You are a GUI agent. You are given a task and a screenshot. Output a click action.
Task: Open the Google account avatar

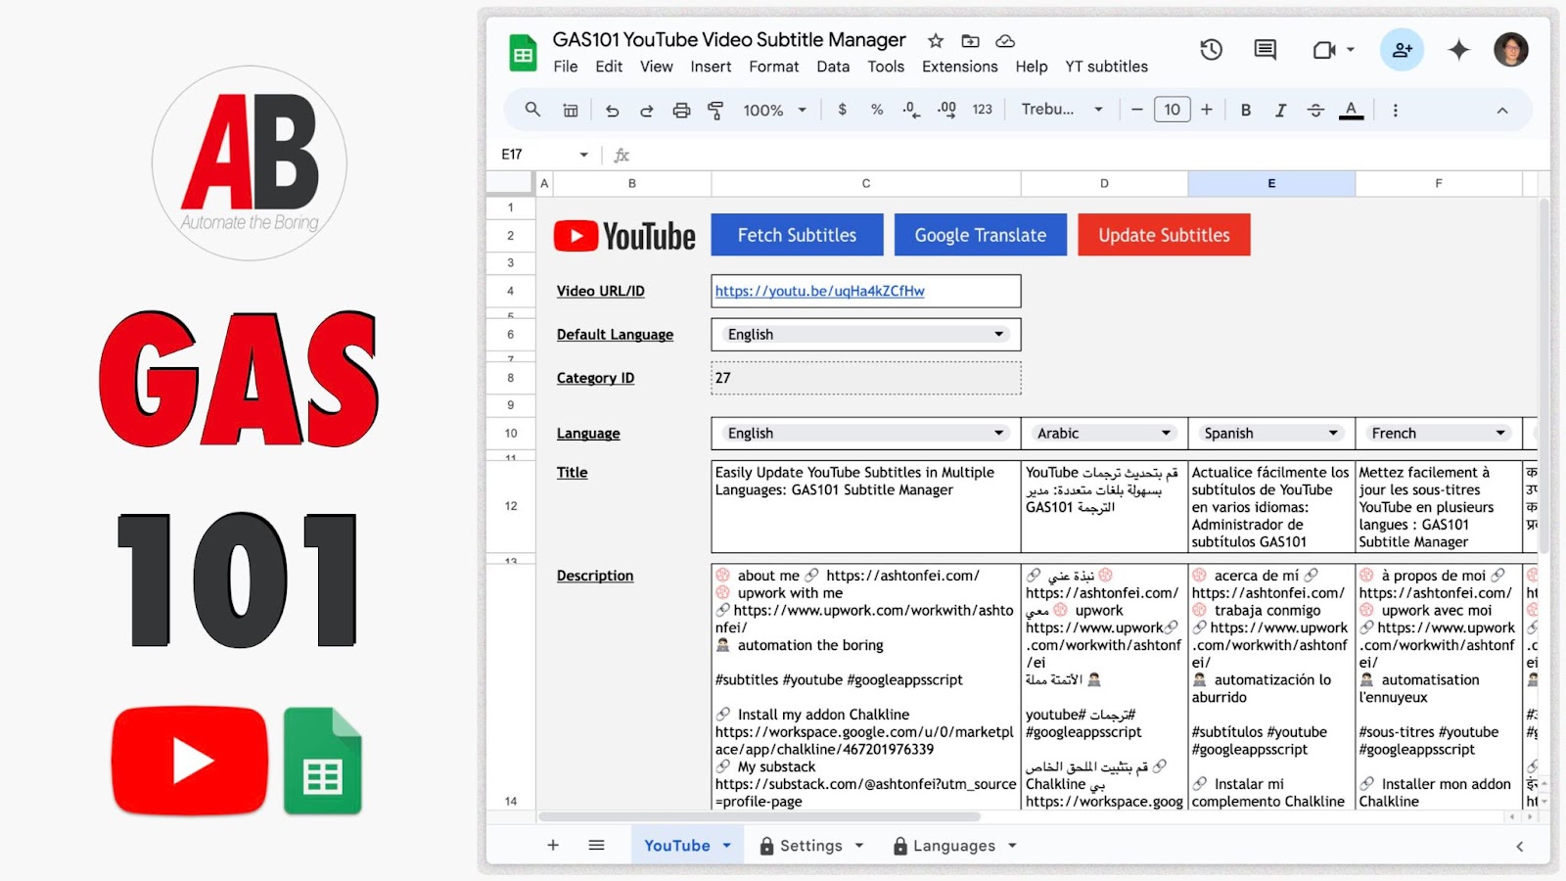tap(1511, 49)
